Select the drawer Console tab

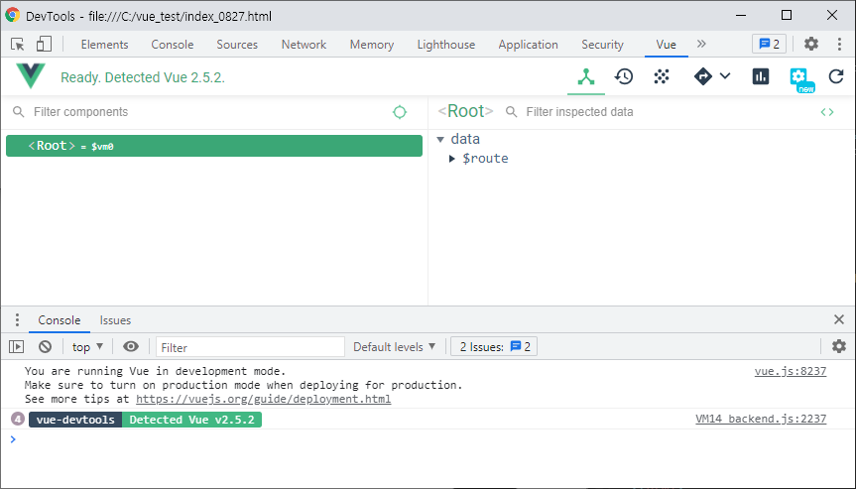click(59, 320)
